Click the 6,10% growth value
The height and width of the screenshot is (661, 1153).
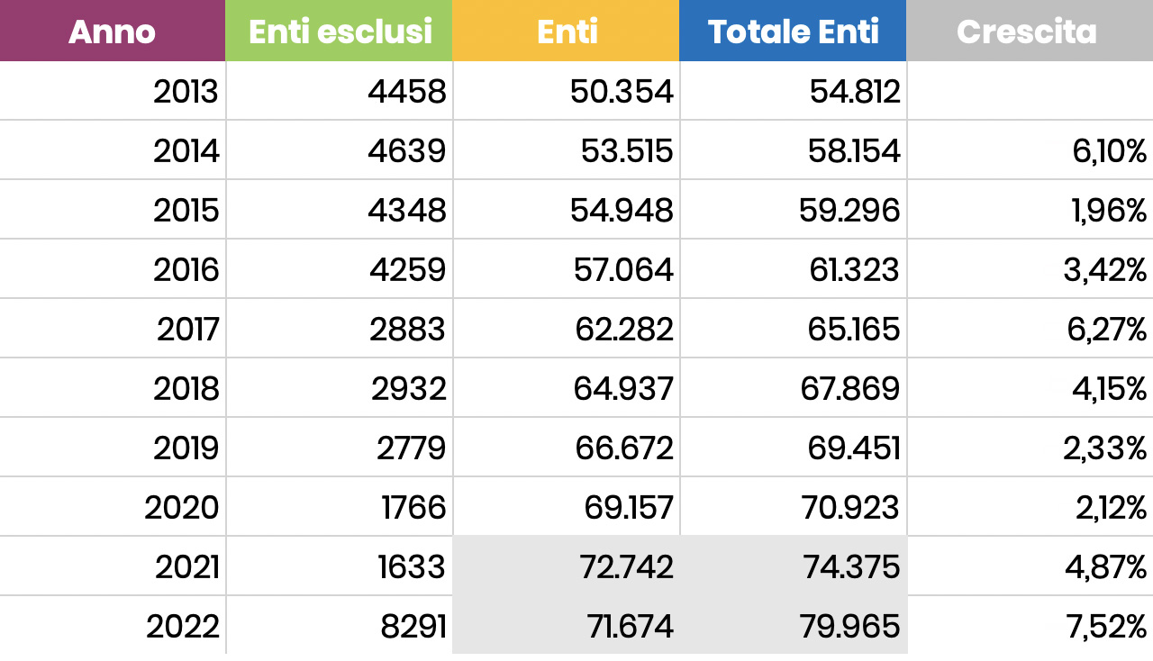click(x=1110, y=151)
